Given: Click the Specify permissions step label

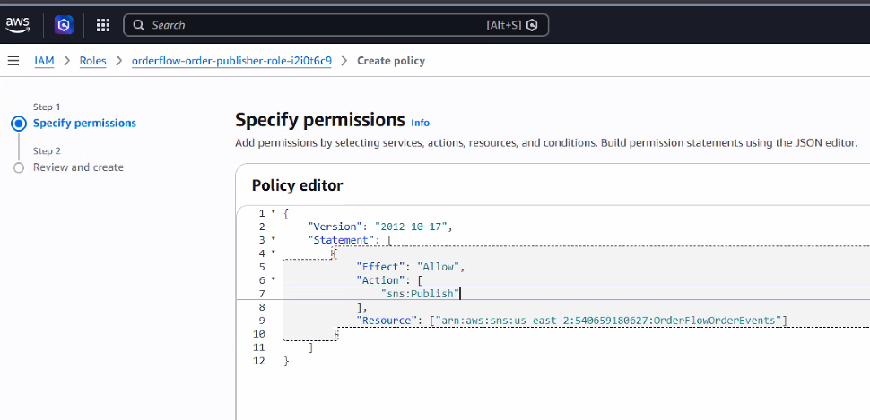Looking at the screenshot, I should point(84,123).
